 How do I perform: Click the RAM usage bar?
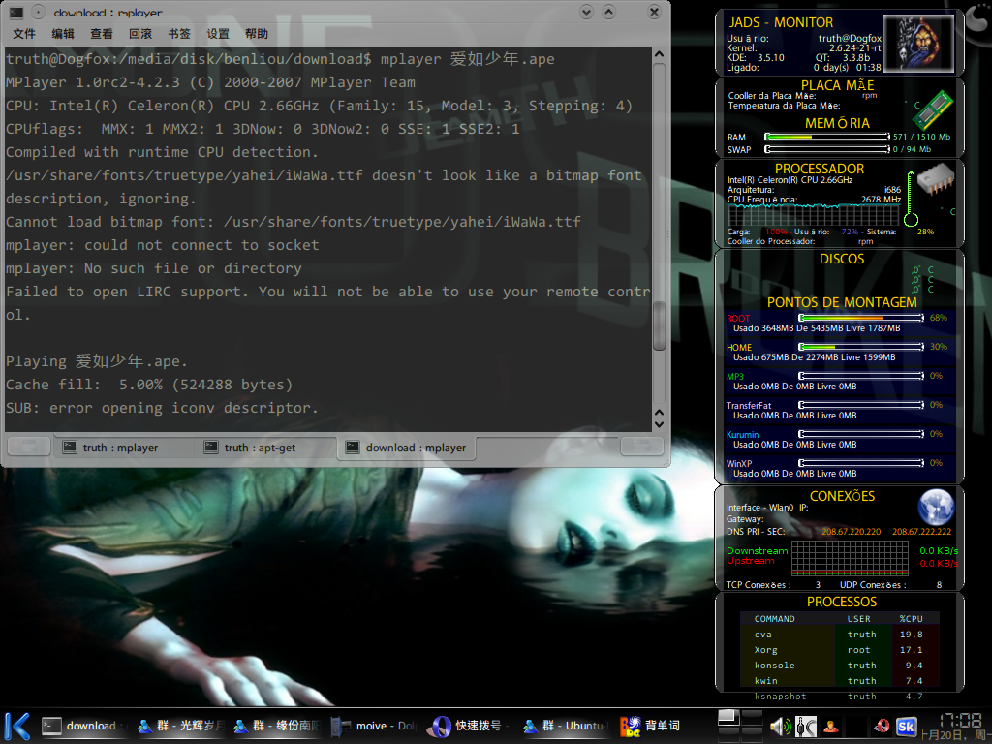coord(827,137)
